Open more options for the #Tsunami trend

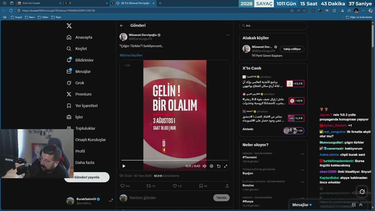coord(302,154)
